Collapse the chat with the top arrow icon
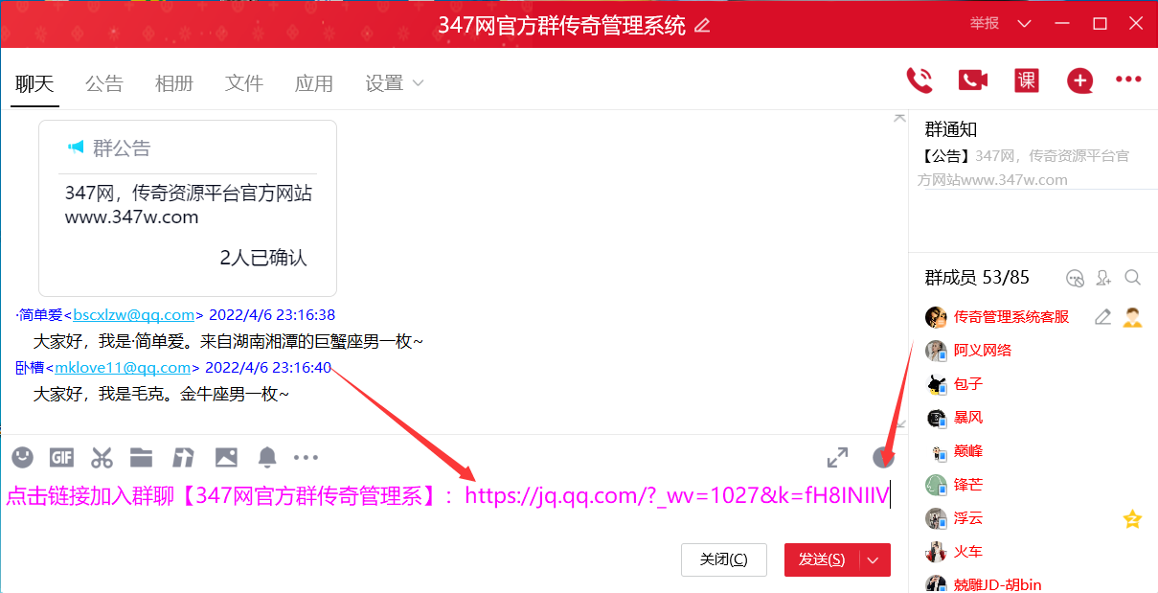This screenshot has height=593, width=1158. pos(898,117)
